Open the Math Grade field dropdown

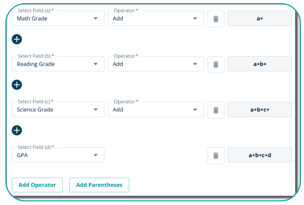(x=58, y=19)
